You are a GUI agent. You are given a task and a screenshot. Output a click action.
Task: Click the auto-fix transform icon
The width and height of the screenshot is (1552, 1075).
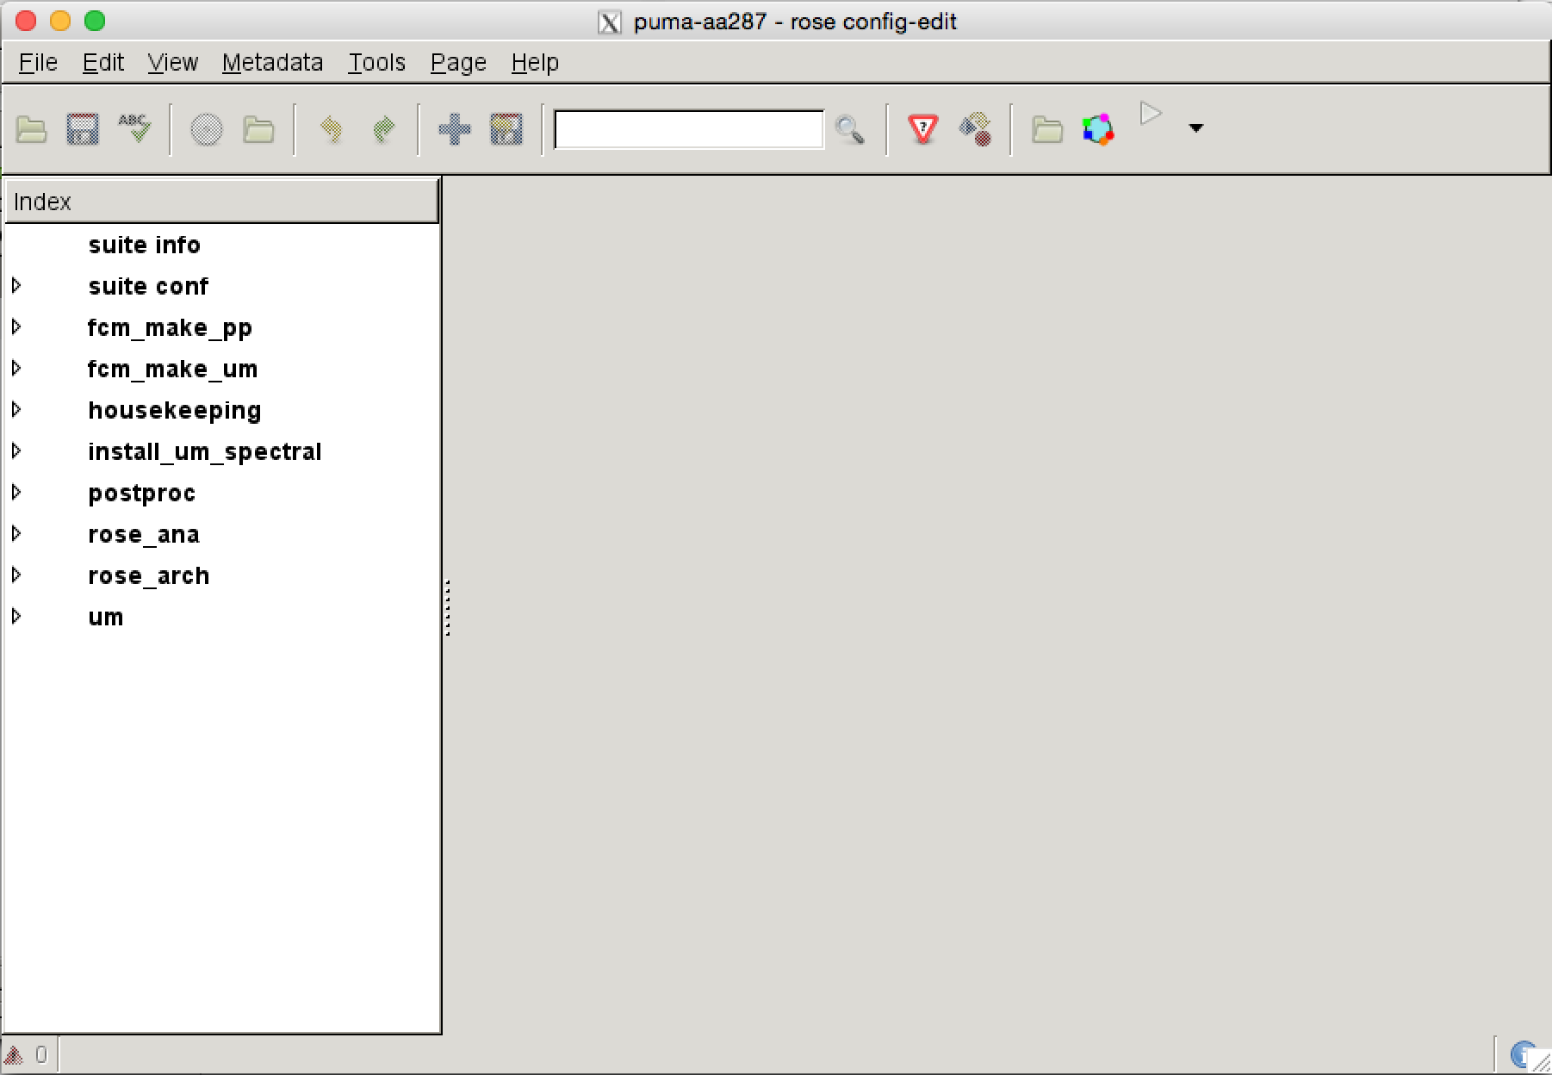[975, 130]
